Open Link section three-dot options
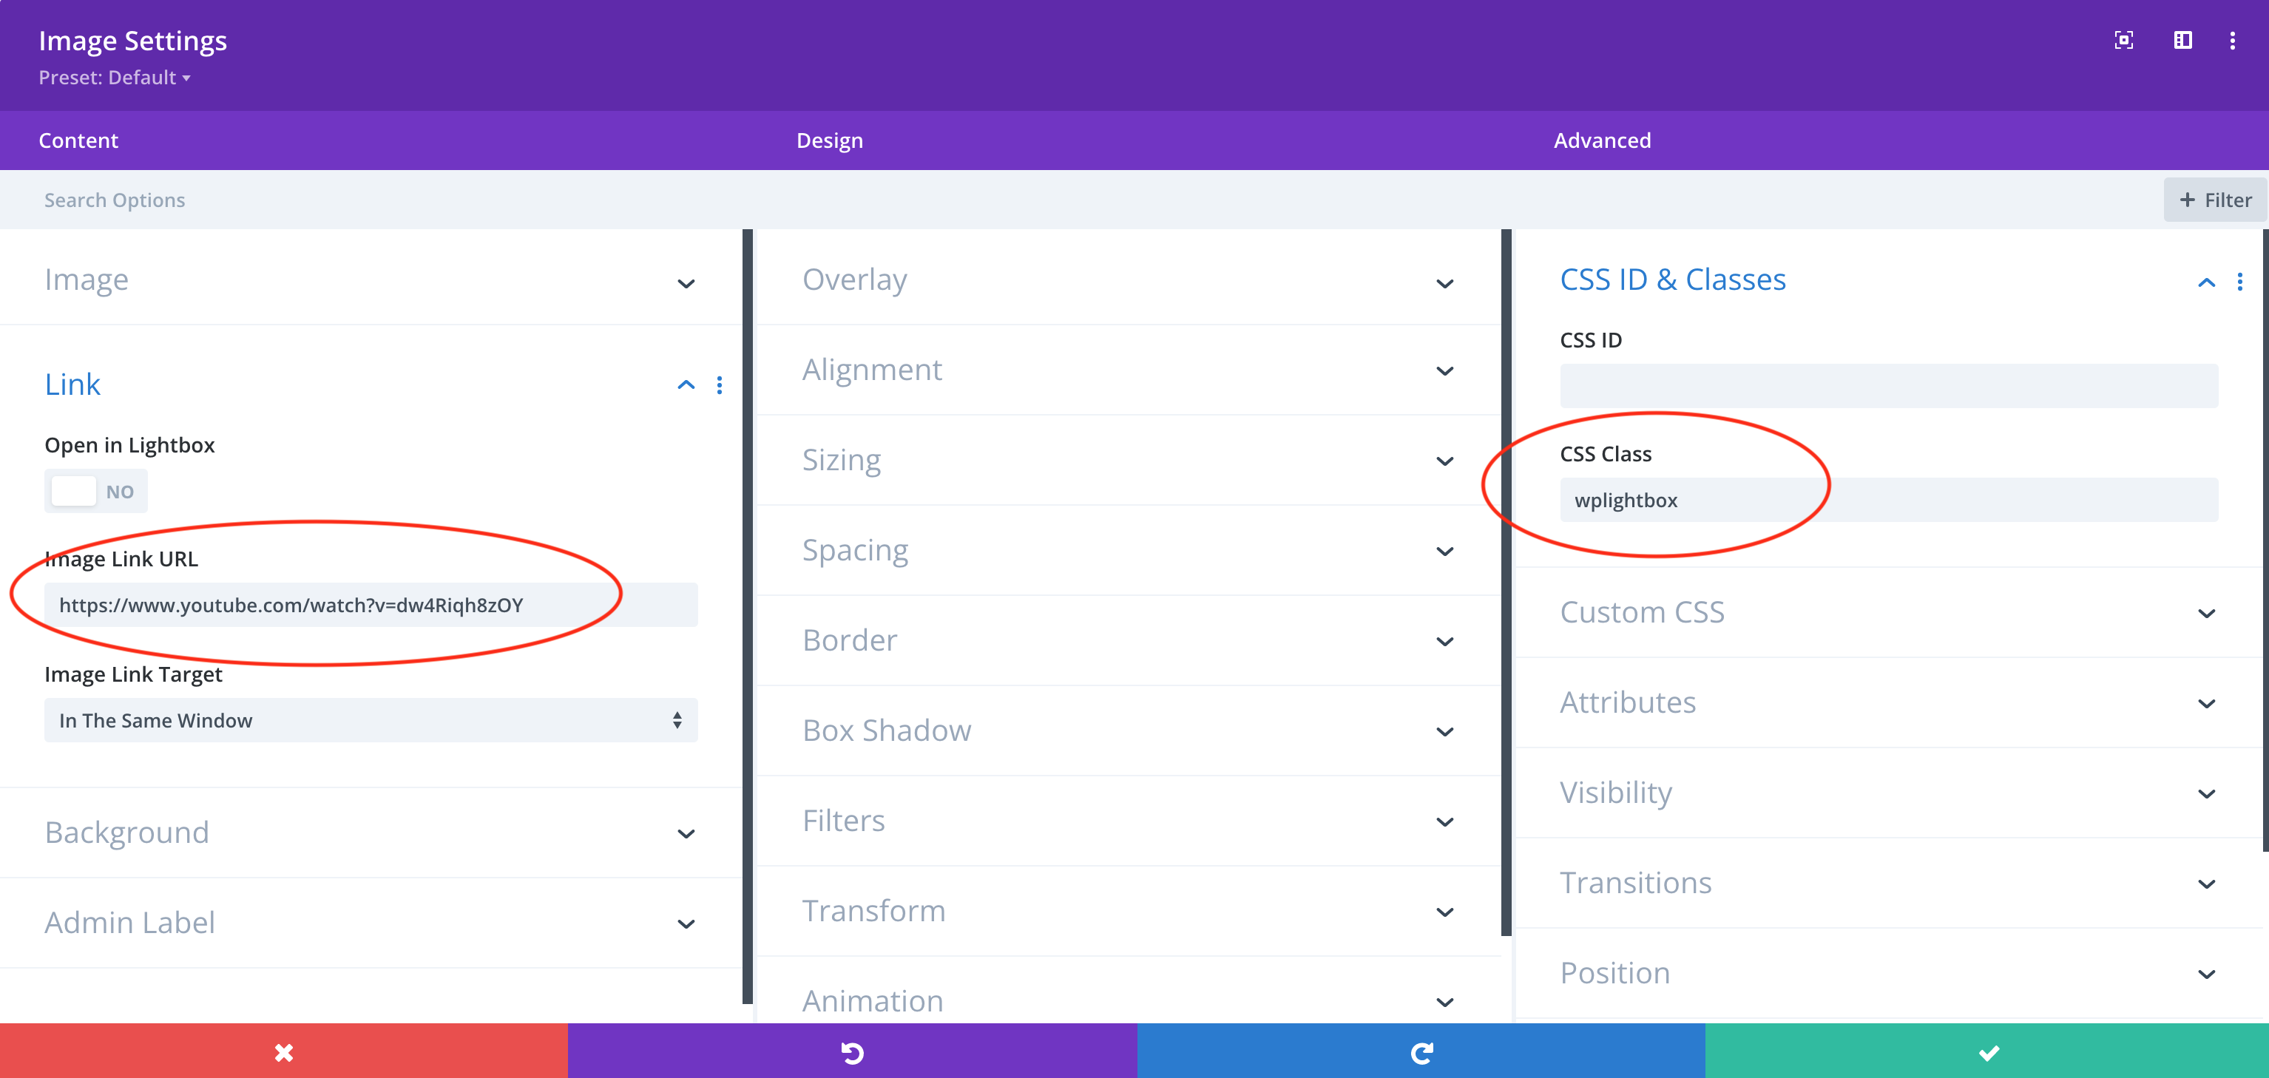This screenshot has height=1078, width=2269. [x=720, y=385]
